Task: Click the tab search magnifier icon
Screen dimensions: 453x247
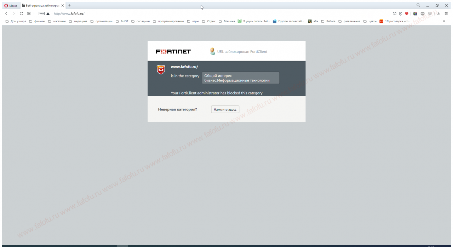Action: coord(418,5)
